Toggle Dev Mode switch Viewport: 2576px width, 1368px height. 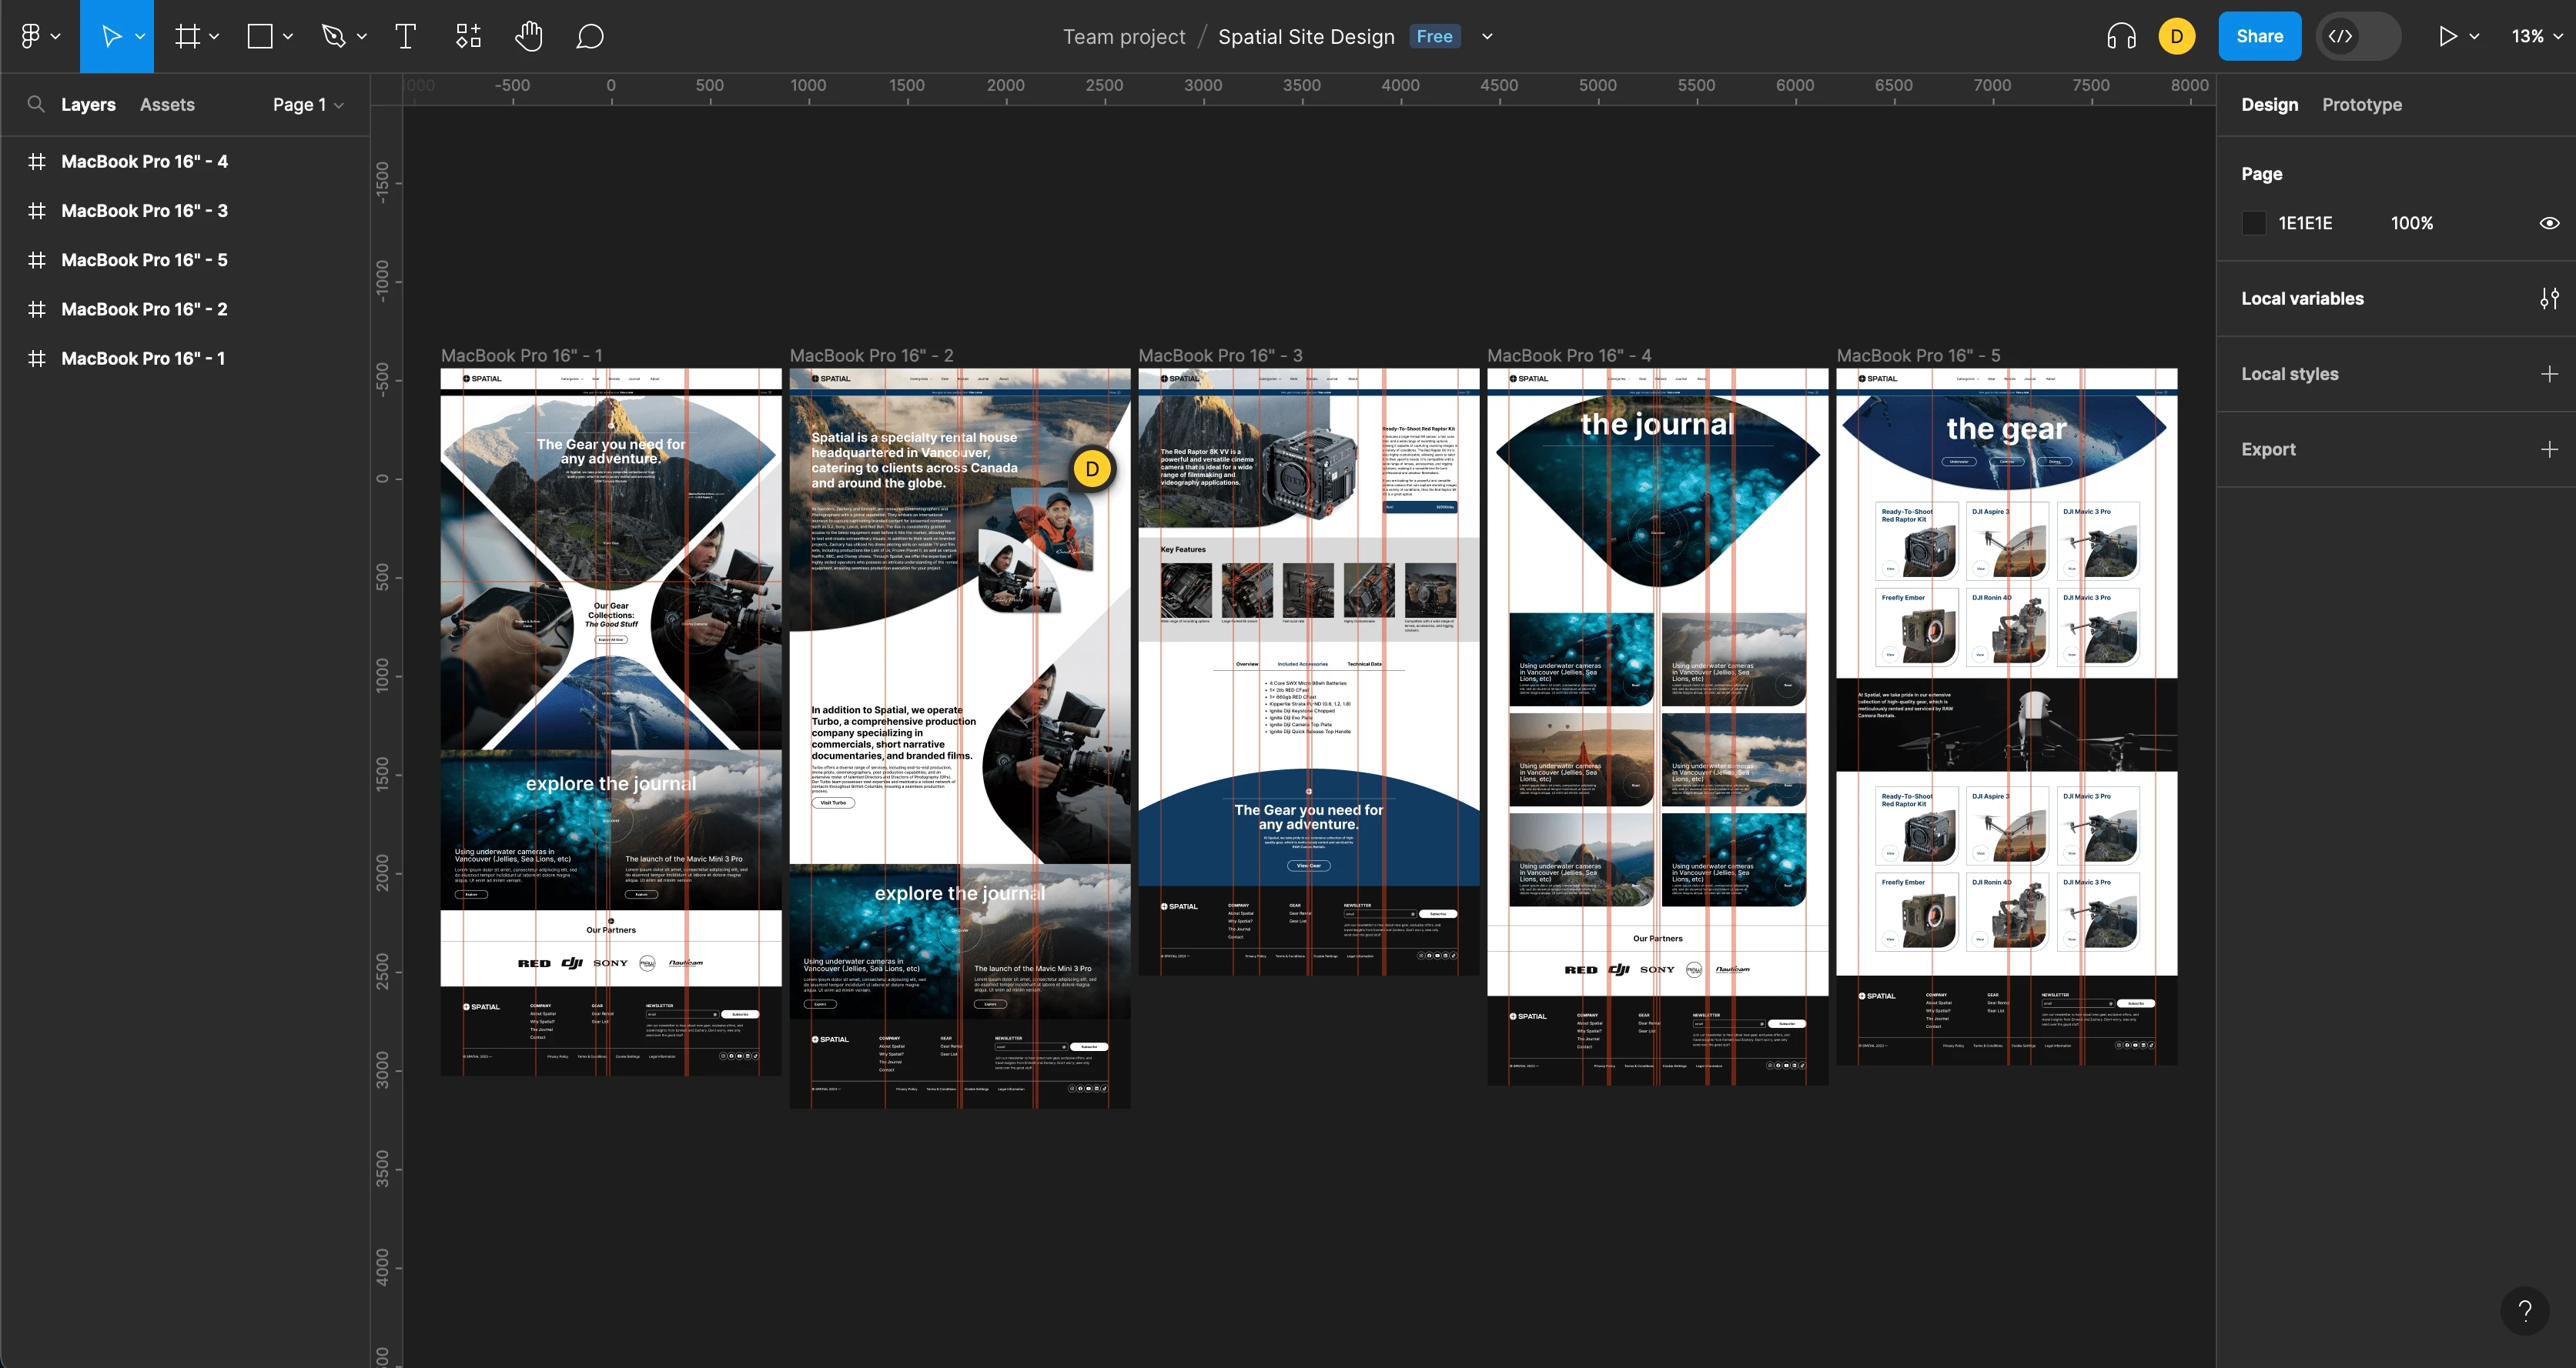[2358, 37]
